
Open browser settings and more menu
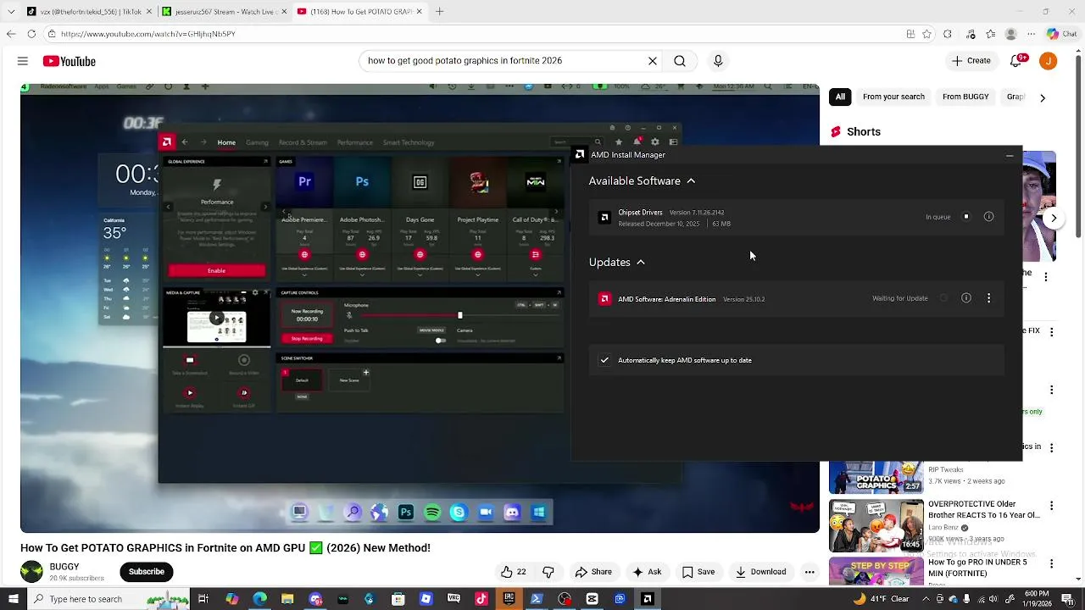tap(1031, 34)
